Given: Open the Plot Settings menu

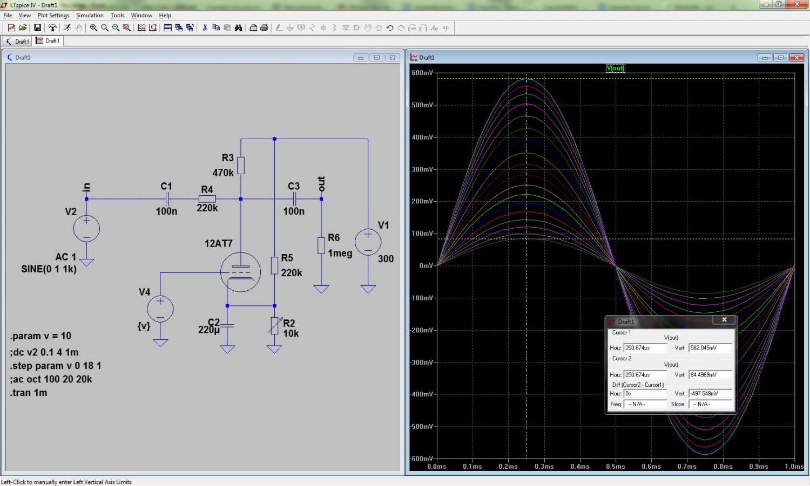Looking at the screenshot, I should (x=53, y=15).
